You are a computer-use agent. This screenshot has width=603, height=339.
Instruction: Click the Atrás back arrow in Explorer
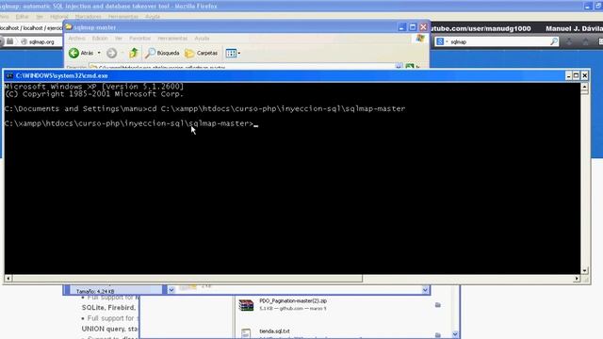click(x=73, y=53)
